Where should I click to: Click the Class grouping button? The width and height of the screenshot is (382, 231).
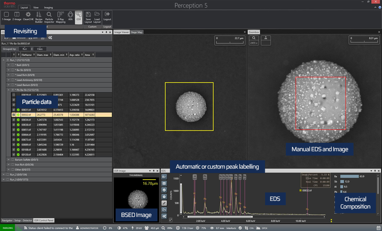pos(40,49)
